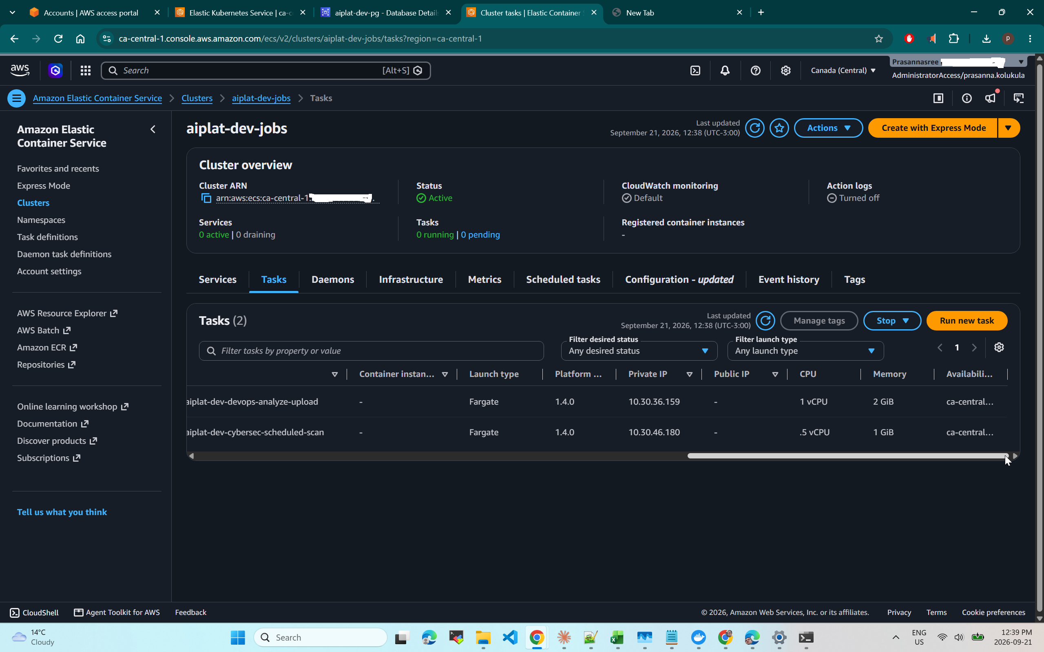Click the Run new task button
The height and width of the screenshot is (652, 1044).
click(967, 320)
